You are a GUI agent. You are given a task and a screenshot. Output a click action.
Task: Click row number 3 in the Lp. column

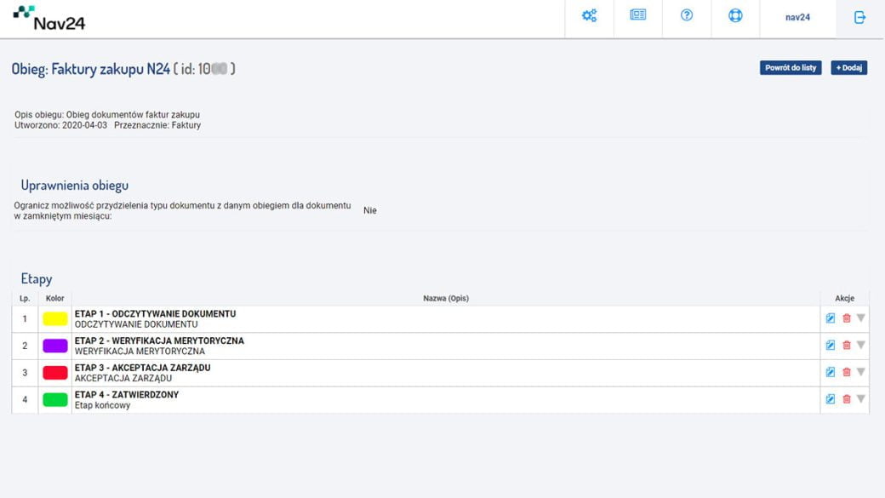(25, 373)
